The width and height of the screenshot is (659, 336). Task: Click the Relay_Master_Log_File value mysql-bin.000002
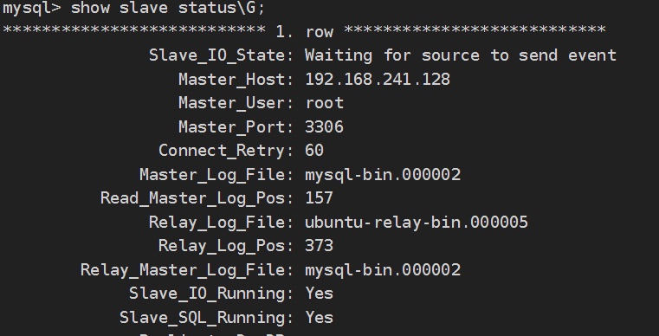pyautogui.click(x=383, y=269)
